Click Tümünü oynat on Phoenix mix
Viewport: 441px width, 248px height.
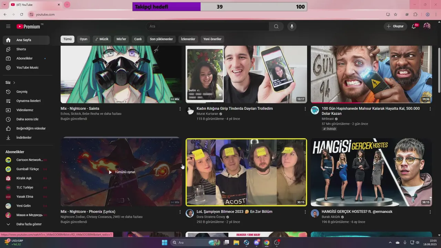tap(122, 172)
